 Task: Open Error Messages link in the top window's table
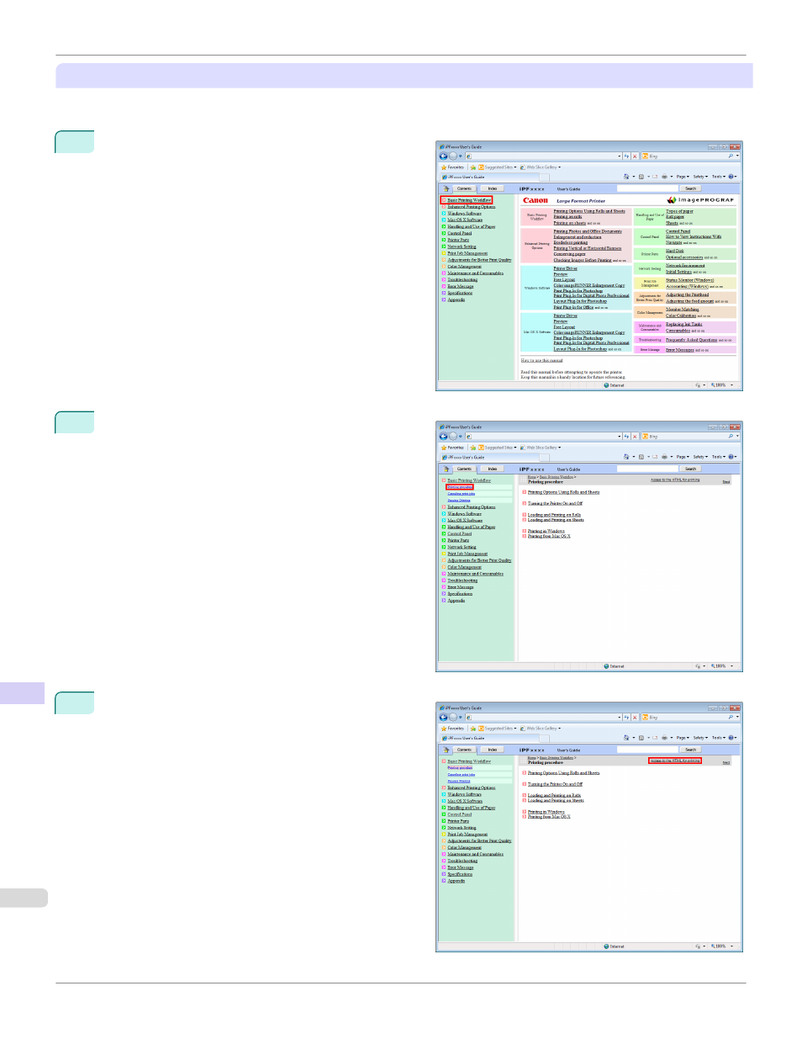tap(680, 350)
